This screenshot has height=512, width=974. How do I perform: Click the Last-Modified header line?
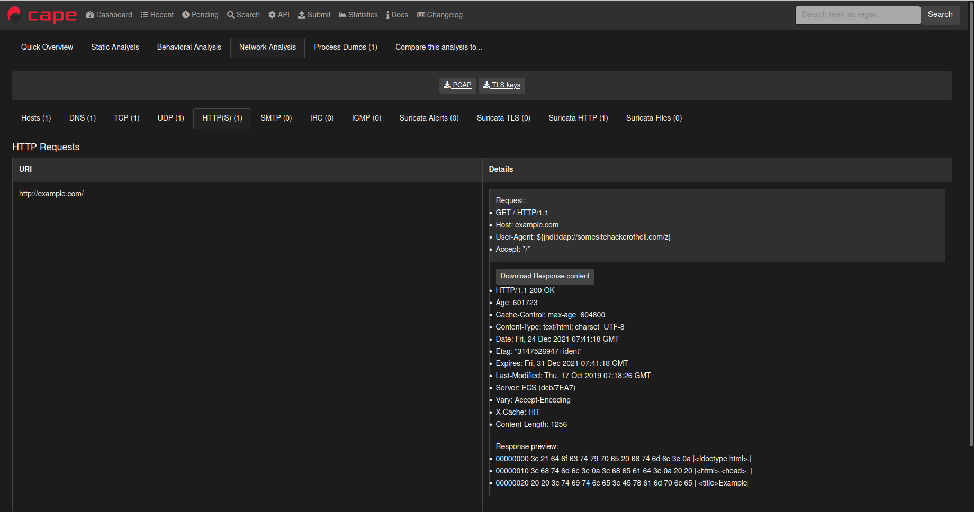(573, 376)
